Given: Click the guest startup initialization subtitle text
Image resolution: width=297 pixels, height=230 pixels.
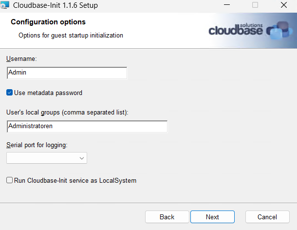Looking at the screenshot, I should pyautogui.click(x=71, y=35).
